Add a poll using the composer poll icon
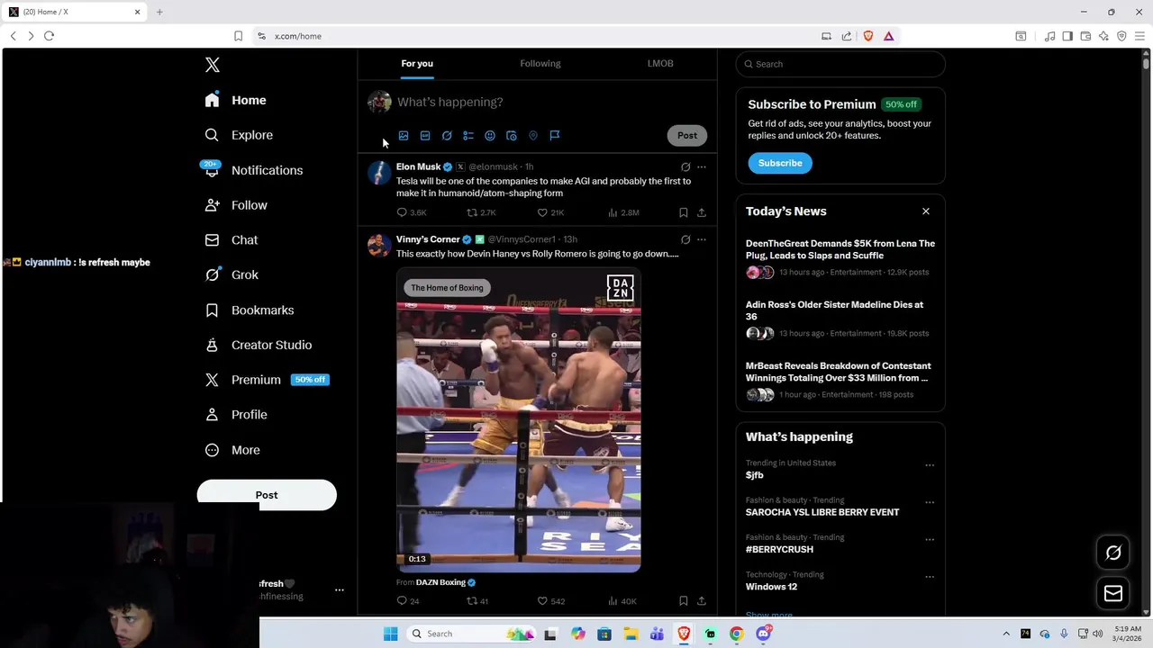The width and height of the screenshot is (1153, 648). pos(468,136)
